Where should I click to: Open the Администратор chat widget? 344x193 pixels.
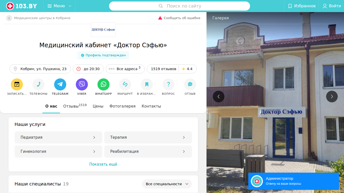(294, 181)
